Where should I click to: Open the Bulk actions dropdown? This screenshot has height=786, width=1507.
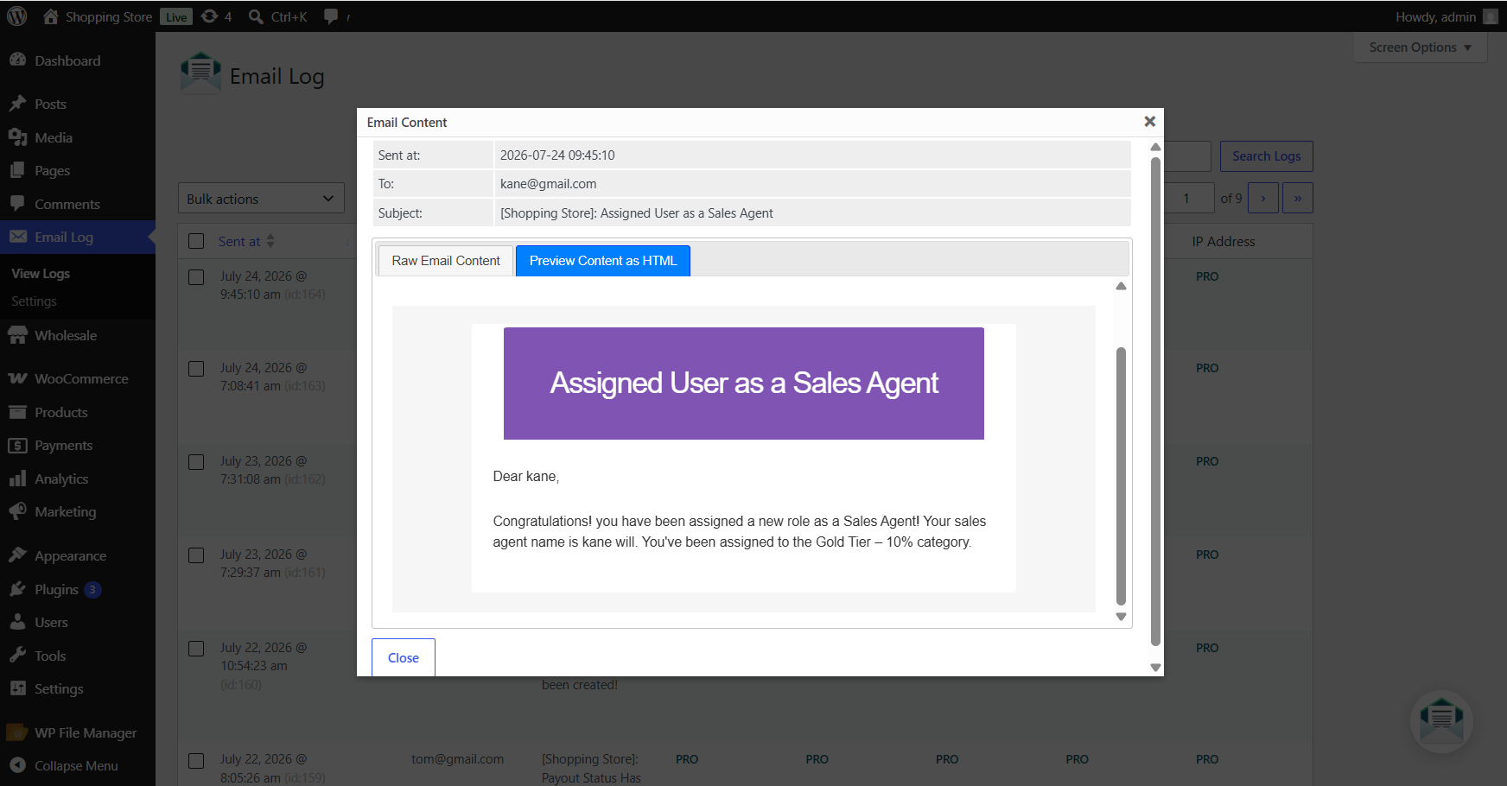261,199
